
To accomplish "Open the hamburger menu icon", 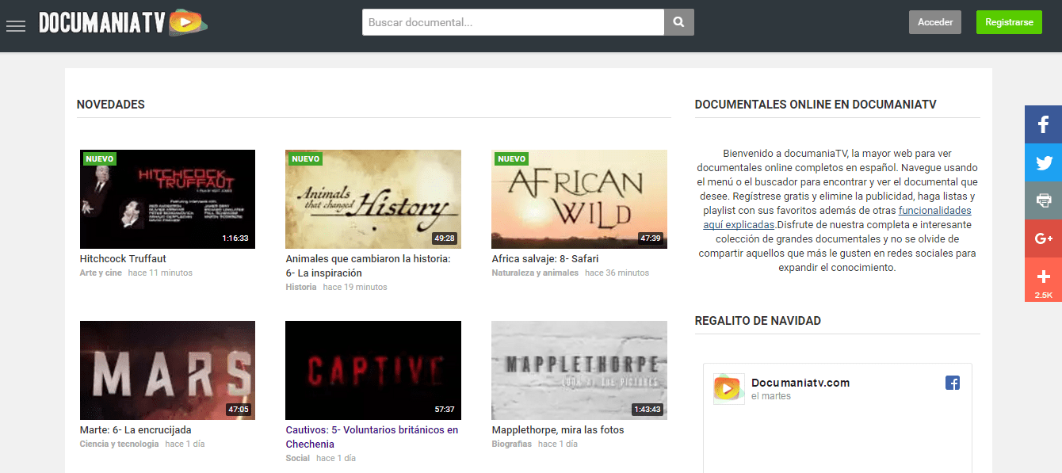I will 16,26.
